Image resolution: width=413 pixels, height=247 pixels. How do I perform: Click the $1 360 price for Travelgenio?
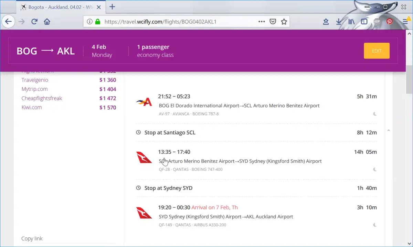[x=108, y=80]
